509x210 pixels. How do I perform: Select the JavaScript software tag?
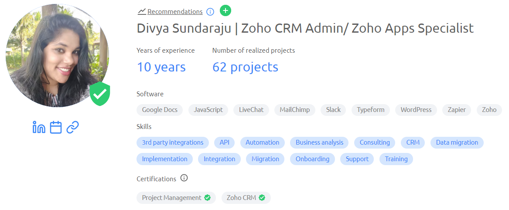208,110
